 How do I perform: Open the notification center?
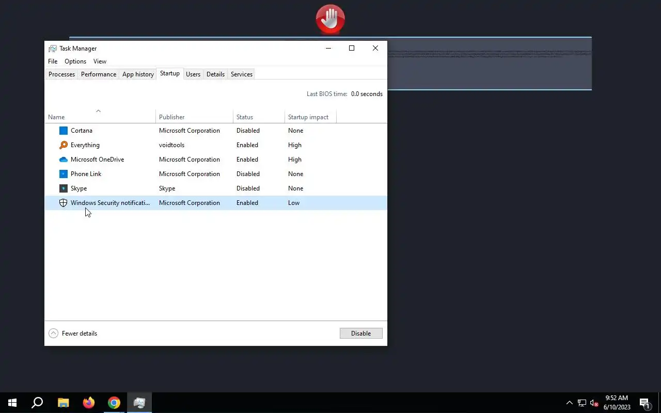click(x=644, y=403)
